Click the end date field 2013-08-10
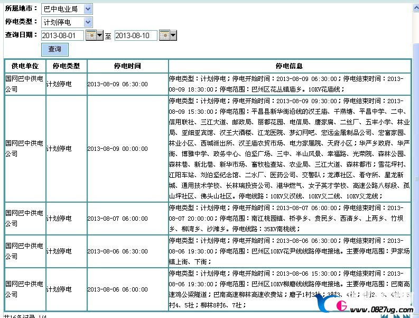The width and height of the screenshot is (419, 318). 135,36
